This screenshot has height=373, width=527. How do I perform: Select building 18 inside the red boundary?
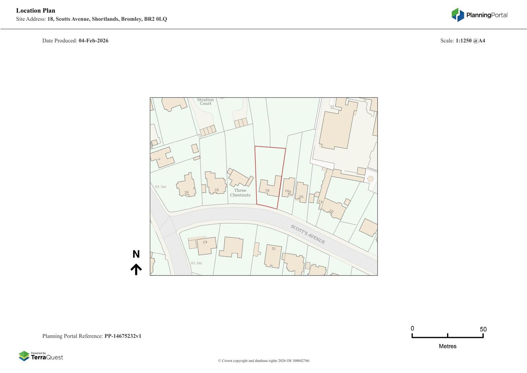pos(269,187)
